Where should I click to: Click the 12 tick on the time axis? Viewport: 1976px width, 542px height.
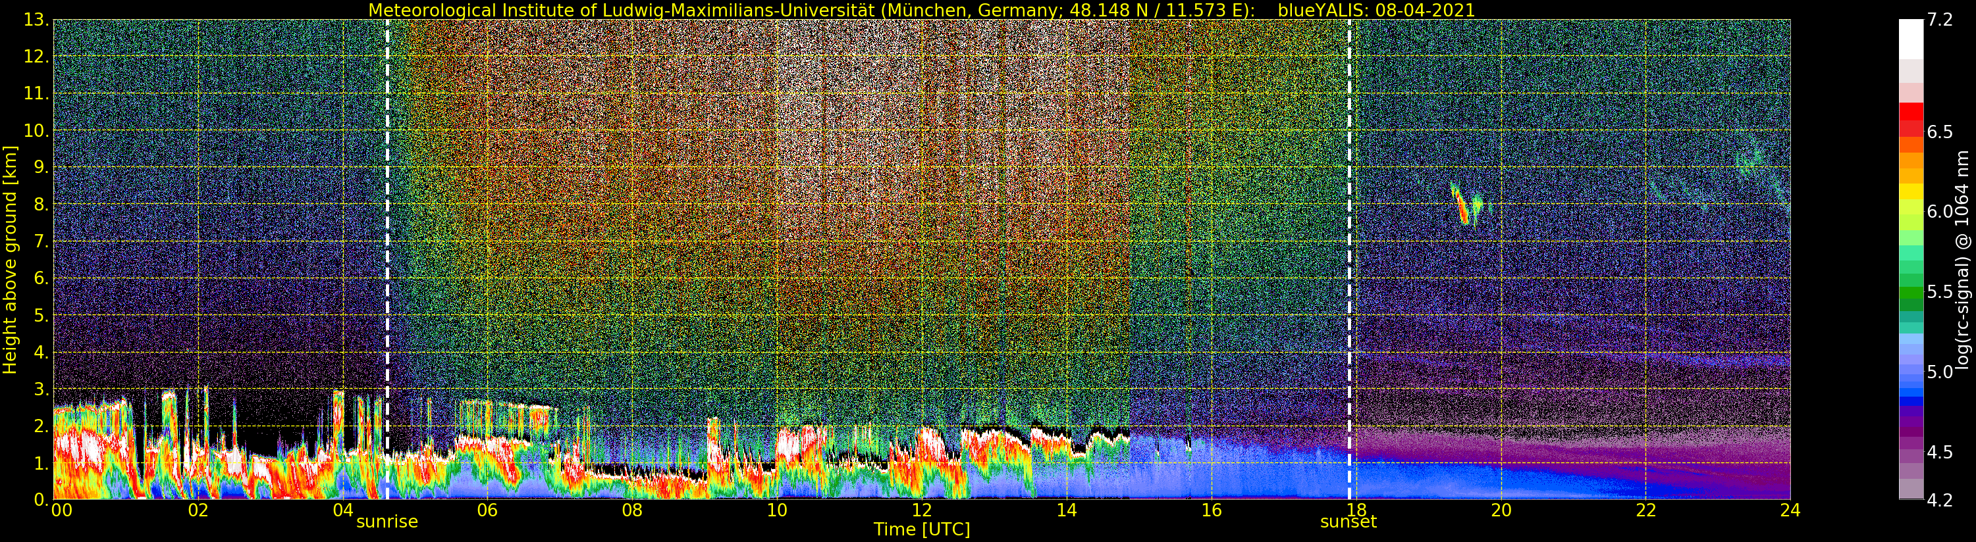point(921,510)
